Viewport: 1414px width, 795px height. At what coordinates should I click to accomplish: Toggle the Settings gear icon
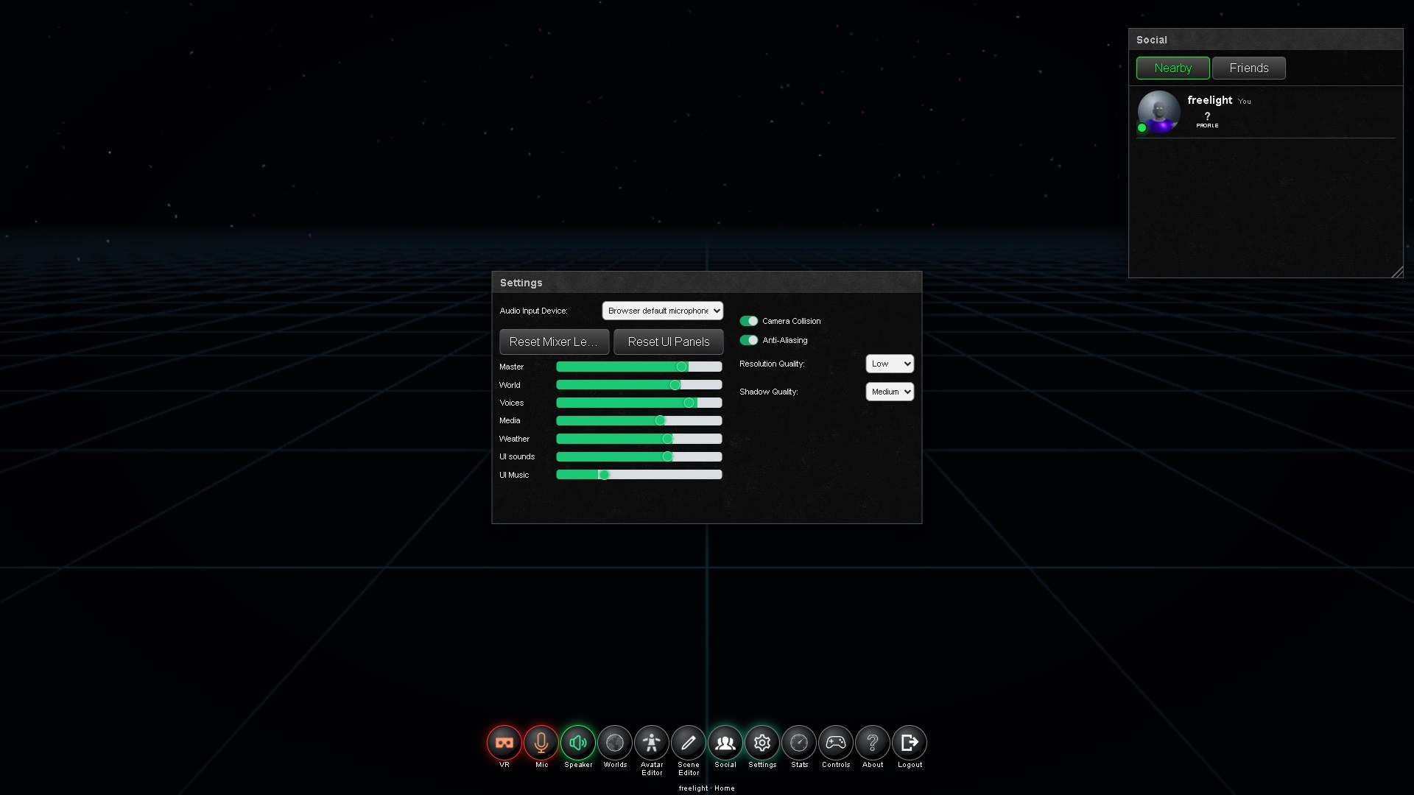click(x=762, y=743)
